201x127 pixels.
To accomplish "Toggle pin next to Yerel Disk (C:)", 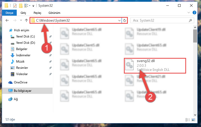I will coord(50,37).
